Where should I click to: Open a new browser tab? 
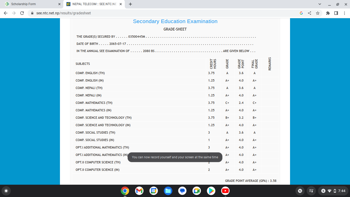[130, 4]
